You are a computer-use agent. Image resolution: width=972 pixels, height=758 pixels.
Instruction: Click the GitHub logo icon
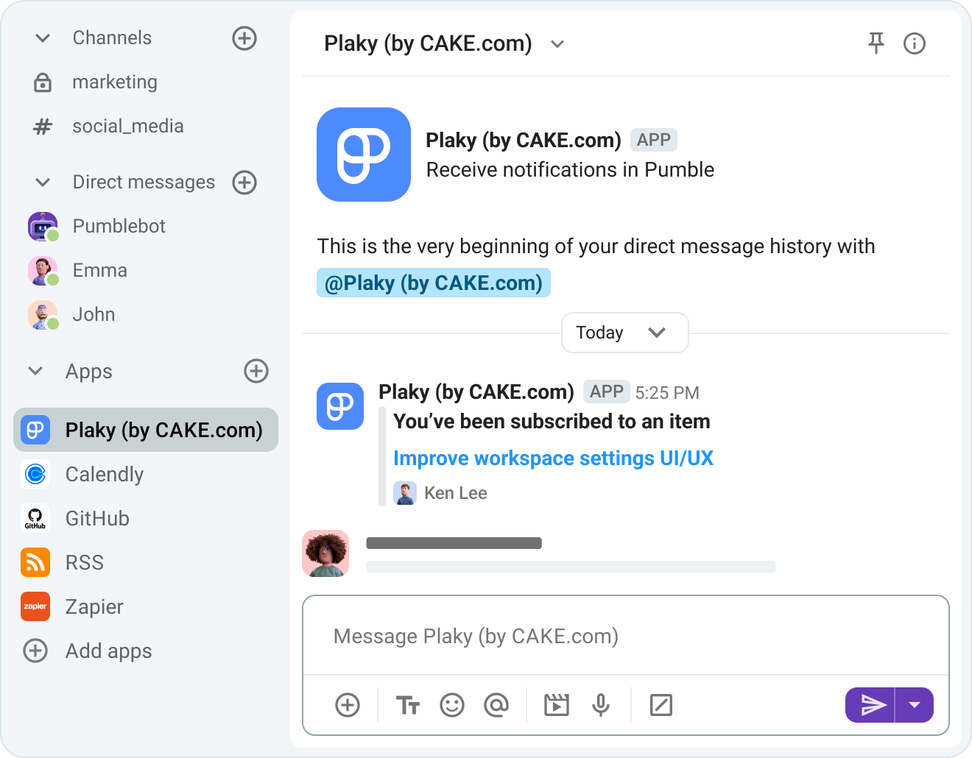pyautogui.click(x=35, y=518)
